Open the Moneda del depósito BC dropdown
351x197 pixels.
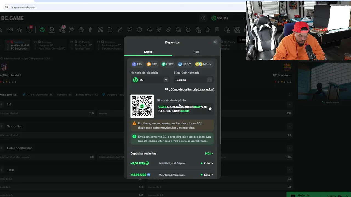coord(150,80)
